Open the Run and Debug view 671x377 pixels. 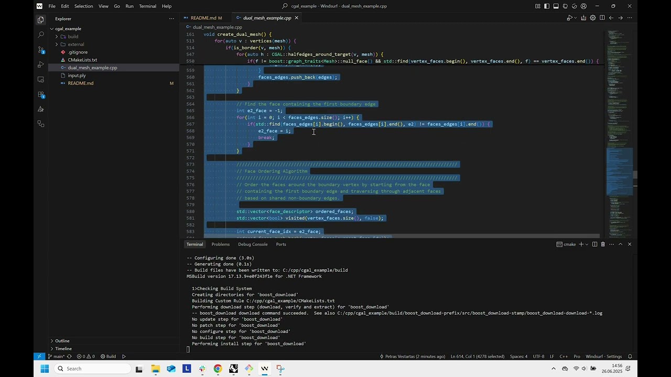(x=41, y=64)
